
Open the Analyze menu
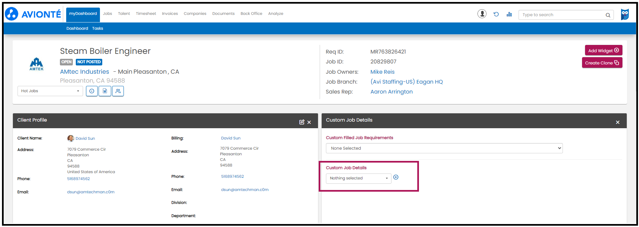point(276,14)
